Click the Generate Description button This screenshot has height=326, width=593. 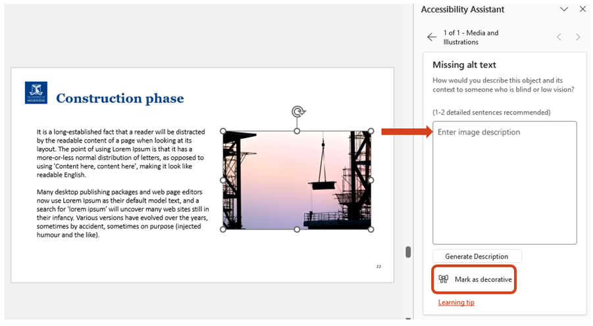[x=477, y=256]
